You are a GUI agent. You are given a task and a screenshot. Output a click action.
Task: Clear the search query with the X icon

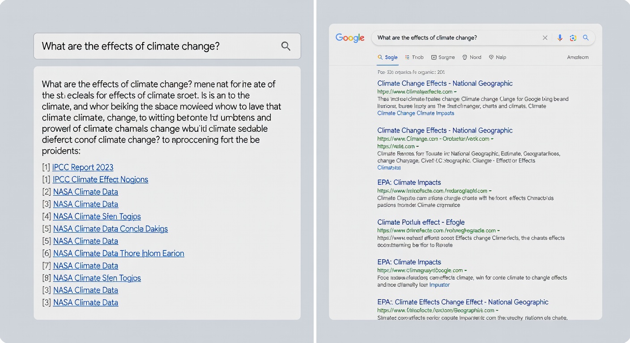click(x=545, y=38)
